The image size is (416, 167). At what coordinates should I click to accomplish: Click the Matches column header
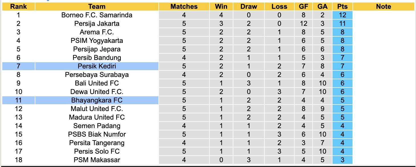[x=184, y=7]
